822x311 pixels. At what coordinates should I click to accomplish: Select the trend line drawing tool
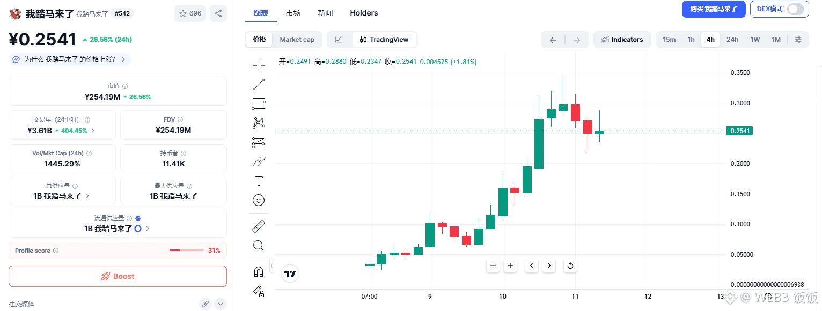pyautogui.click(x=259, y=85)
